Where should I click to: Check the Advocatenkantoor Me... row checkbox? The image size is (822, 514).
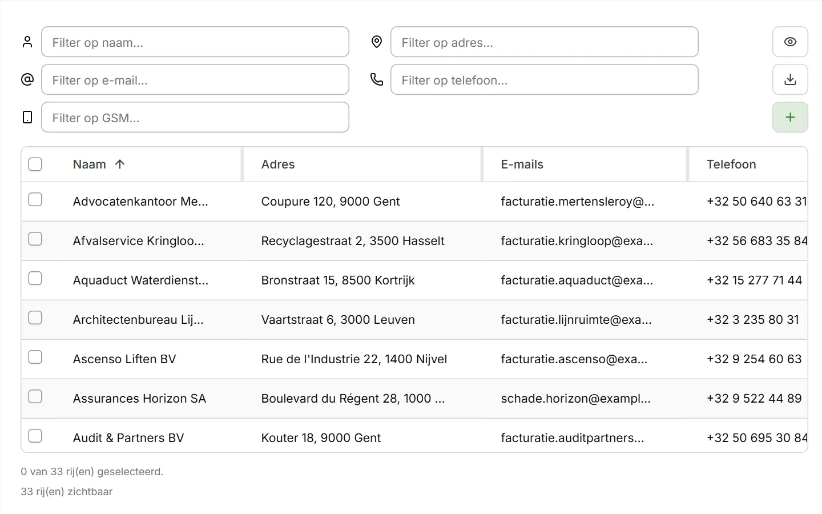pos(35,199)
